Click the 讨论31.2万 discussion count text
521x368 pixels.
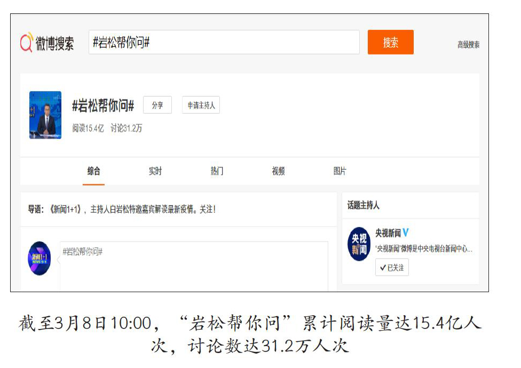127,128
